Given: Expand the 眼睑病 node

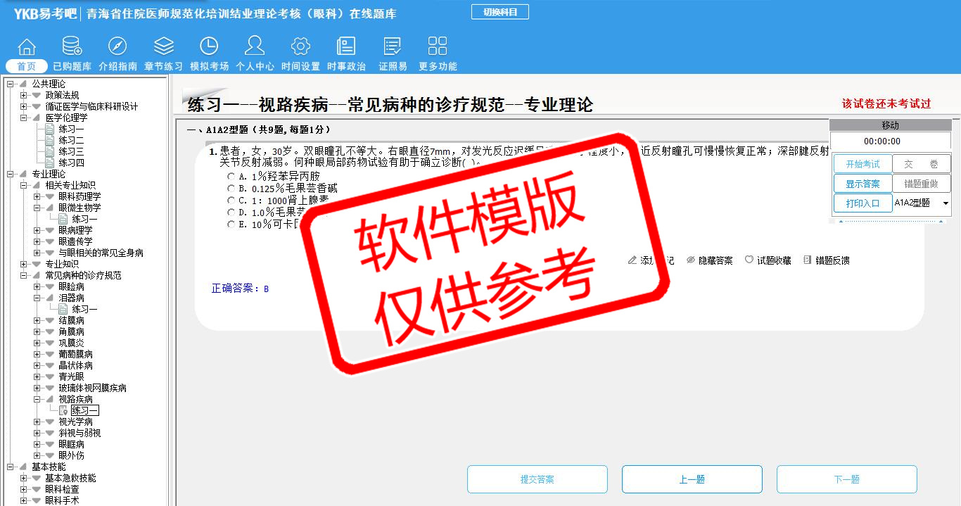Looking at the screenshot, I should 37,287.
